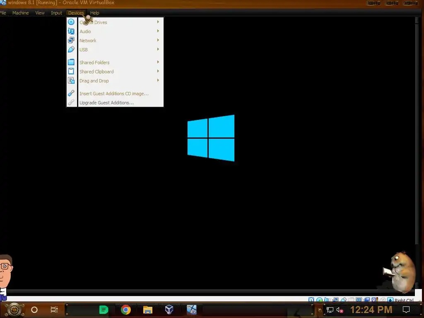Click the Audio speaker icon in Devices menu
This screenshot has width=424, height=318.
(x=71, y=31)
